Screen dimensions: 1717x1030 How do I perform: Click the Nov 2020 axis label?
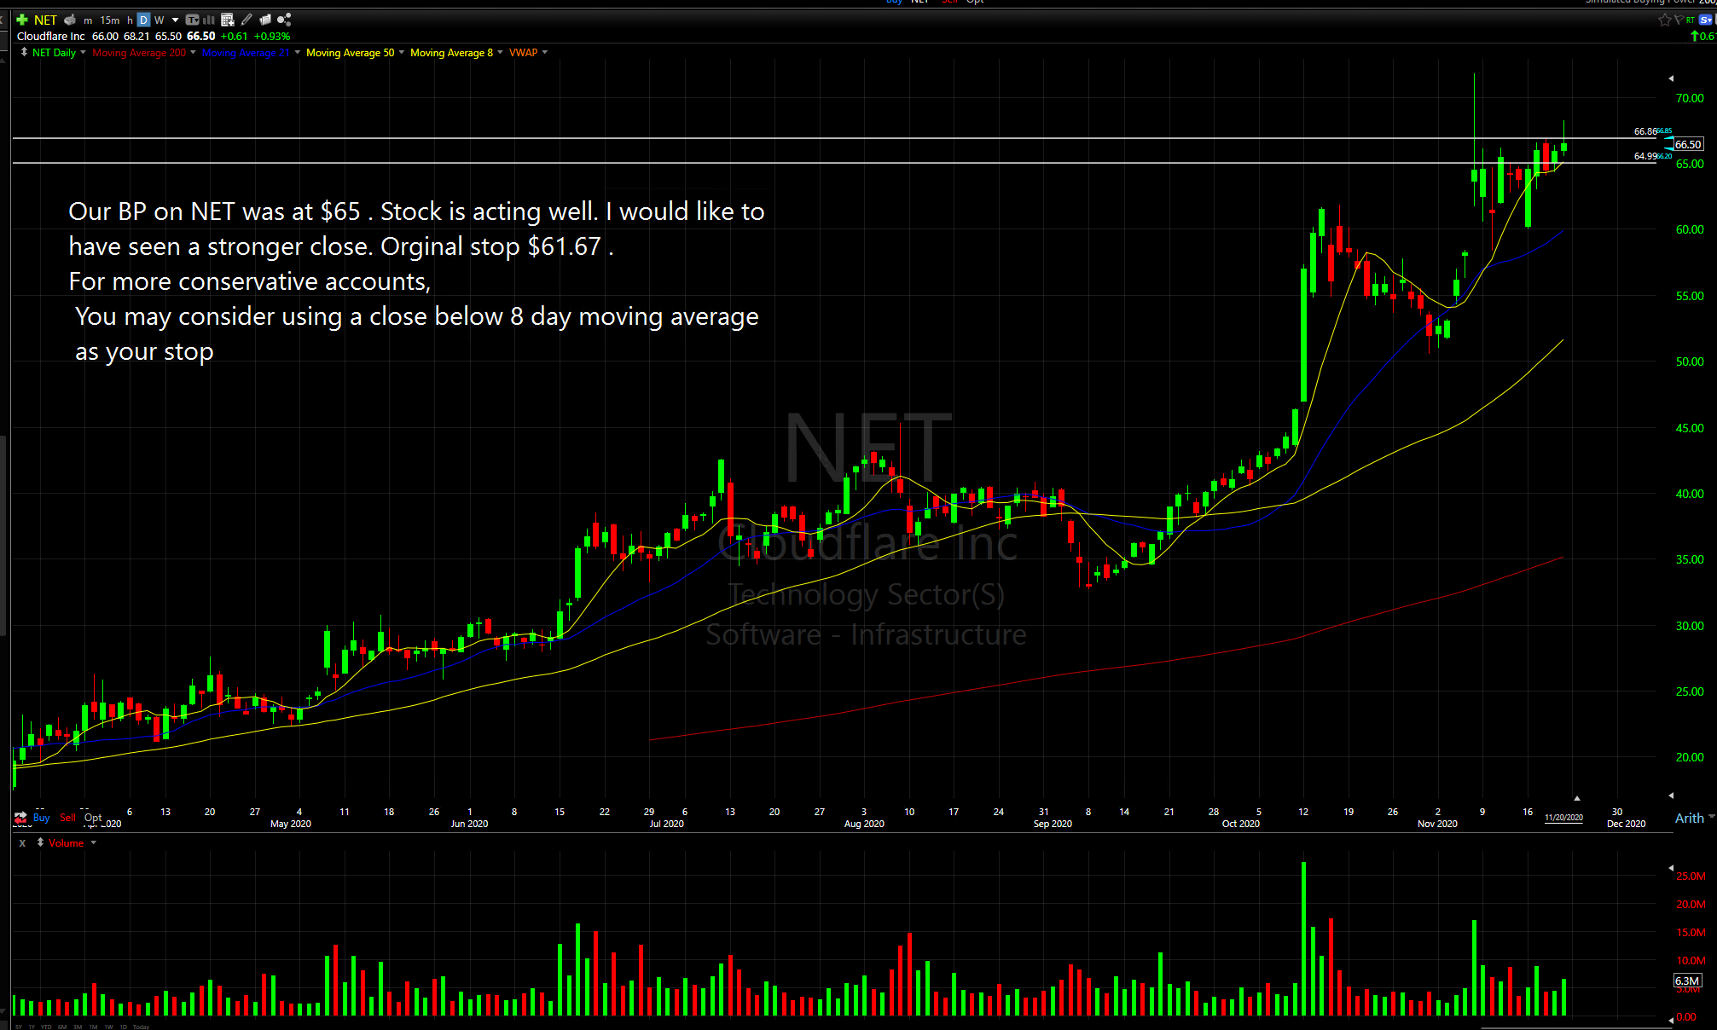click(x=1437, y=824)
